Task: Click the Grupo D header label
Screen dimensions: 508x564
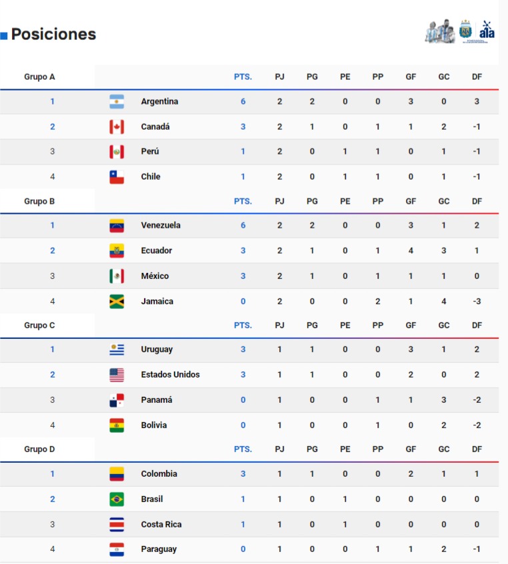Action: (39, 449)
